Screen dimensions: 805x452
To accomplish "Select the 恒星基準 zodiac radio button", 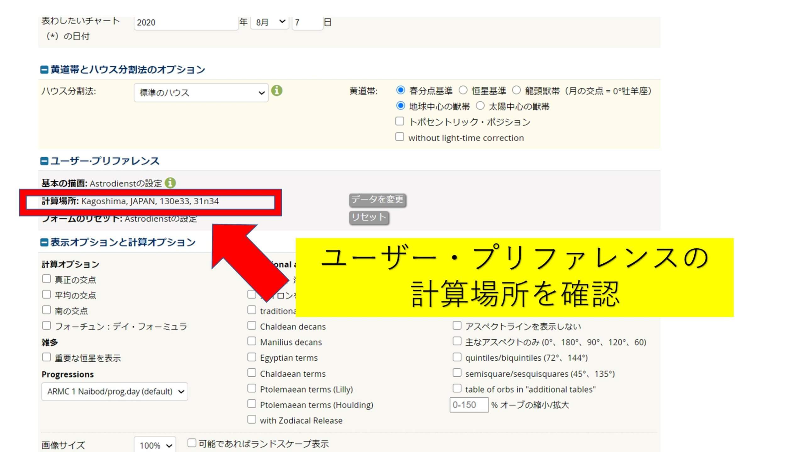I will pos(463,90).
